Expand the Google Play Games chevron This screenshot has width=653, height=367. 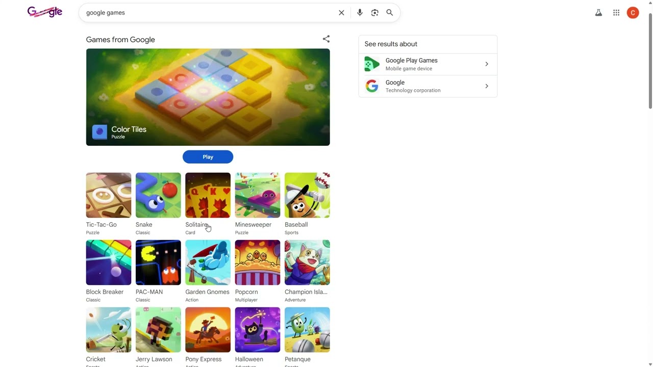487,64
